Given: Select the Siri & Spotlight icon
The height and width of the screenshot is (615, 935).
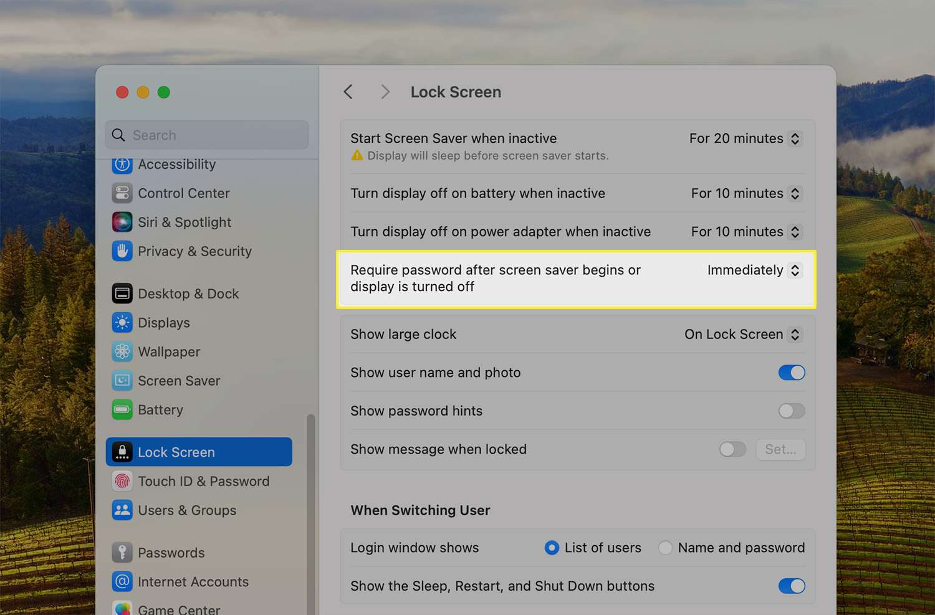Looking at the screenshot, I should click(x=122, y=222).
